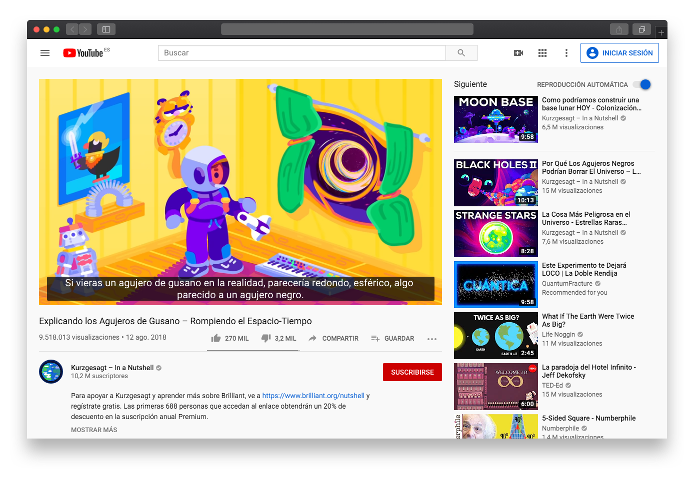This screenshot has width=694, height=477.
Task: Open title 'Por Qué Los Agujeros Negros'
Action: point(591,167)
